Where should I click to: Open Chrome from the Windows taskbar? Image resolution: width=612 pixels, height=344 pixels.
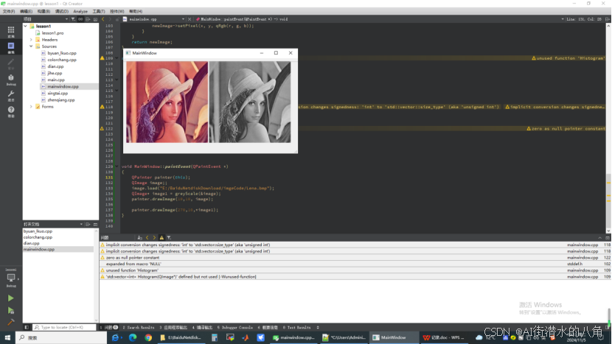148,337
